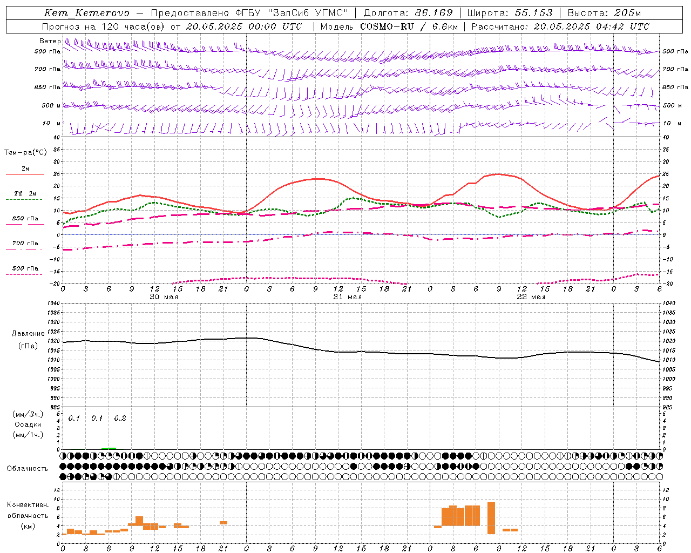Click the Тем-ра(°C) temperature panel label
The height and width of the screenshot is (553, 691).
25,153
